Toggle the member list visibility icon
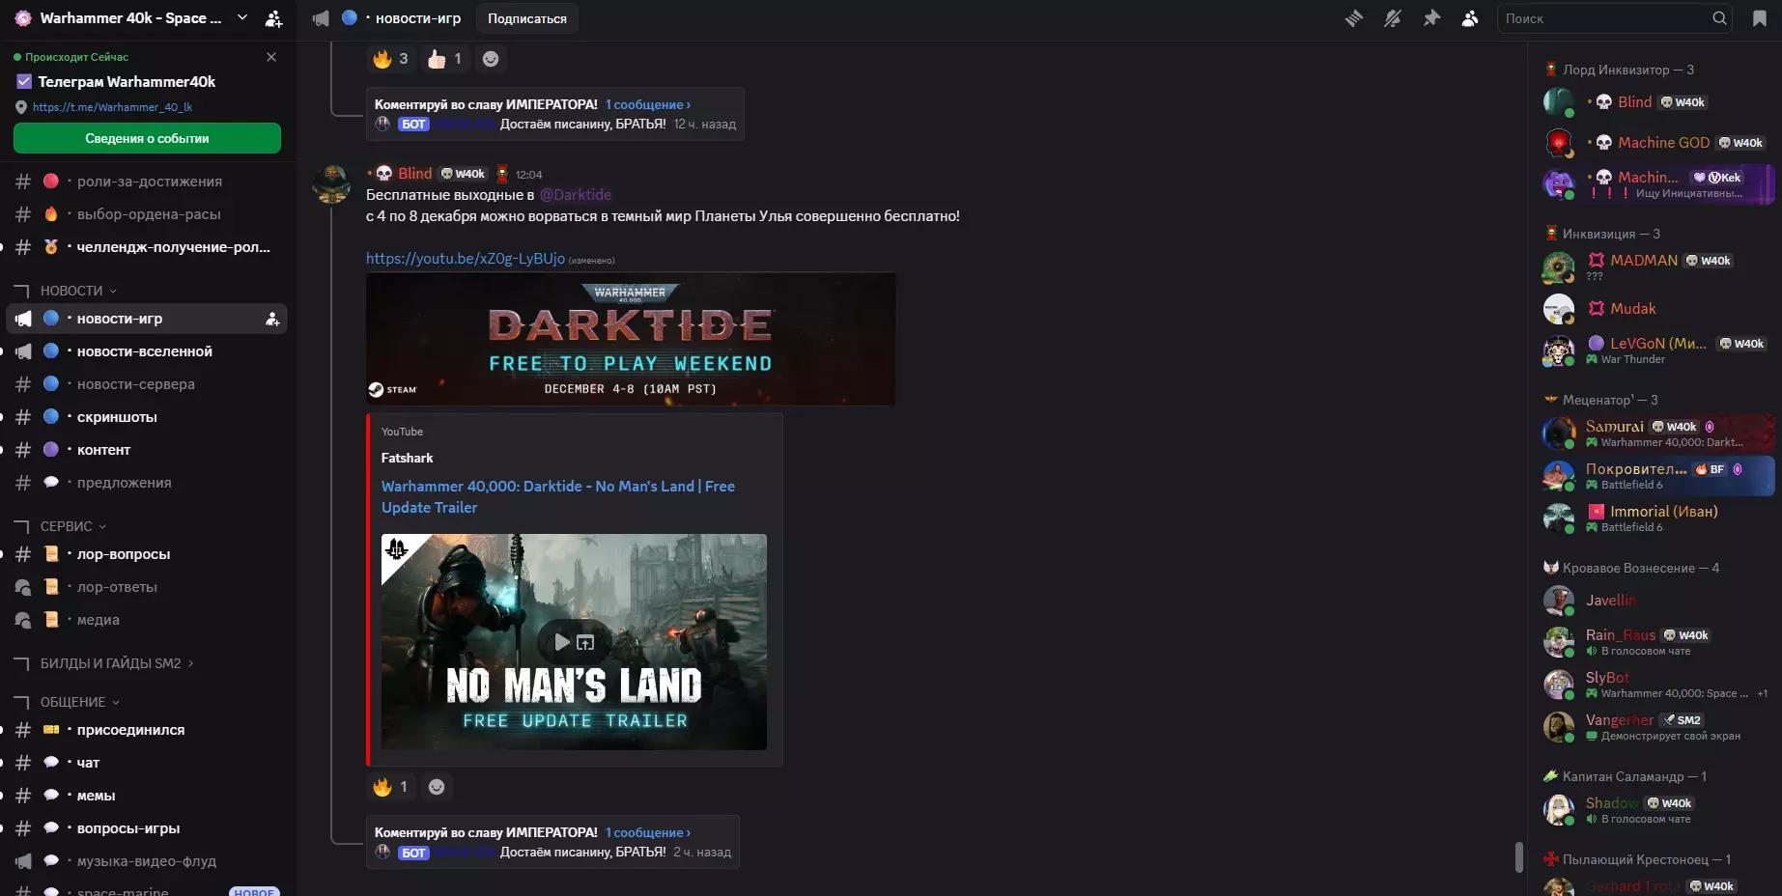 click(1470, 18)
